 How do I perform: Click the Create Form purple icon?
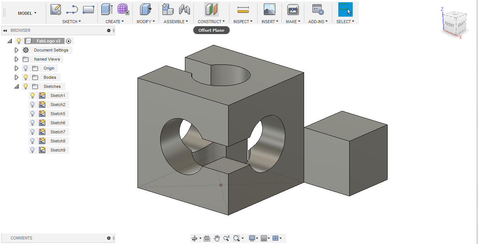[x=123, y=9]
